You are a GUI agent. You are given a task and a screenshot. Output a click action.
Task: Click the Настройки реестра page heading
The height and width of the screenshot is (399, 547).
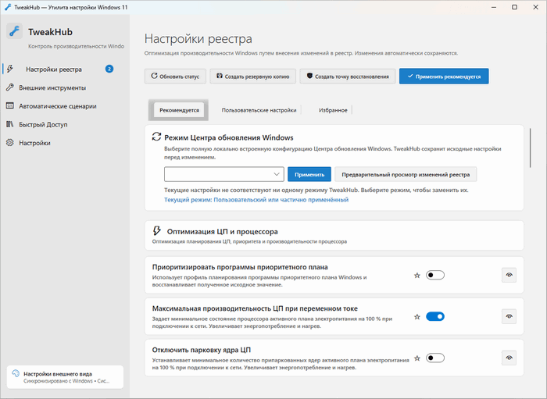point(198,39)
